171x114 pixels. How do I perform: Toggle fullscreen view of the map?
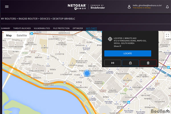coord(167,35)
